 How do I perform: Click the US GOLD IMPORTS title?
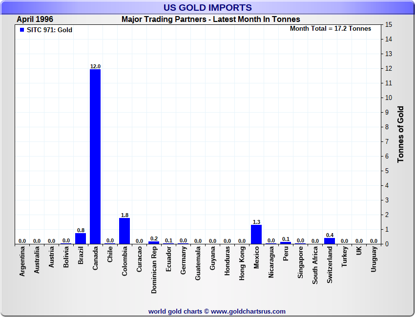point(207,8)
